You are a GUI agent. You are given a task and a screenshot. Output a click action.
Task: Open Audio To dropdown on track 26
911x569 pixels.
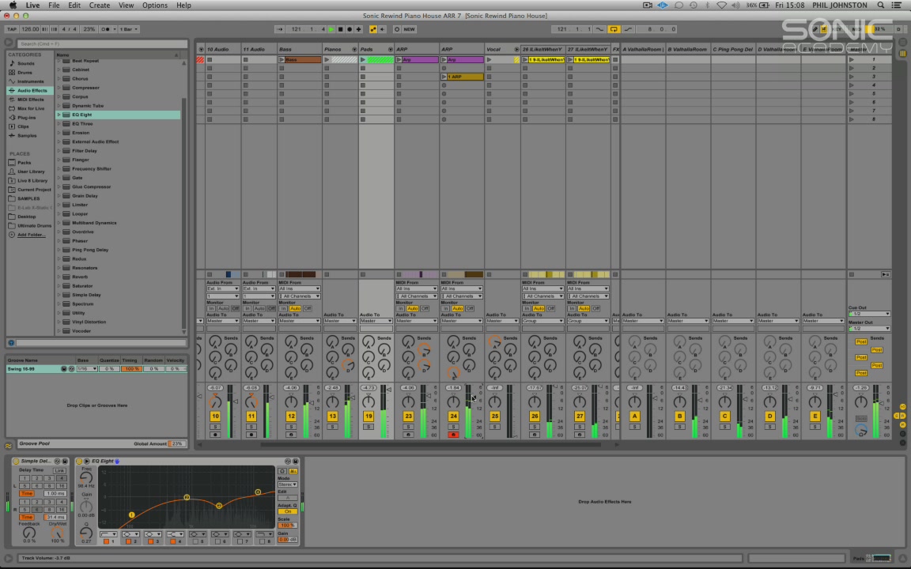pos(542,321)
